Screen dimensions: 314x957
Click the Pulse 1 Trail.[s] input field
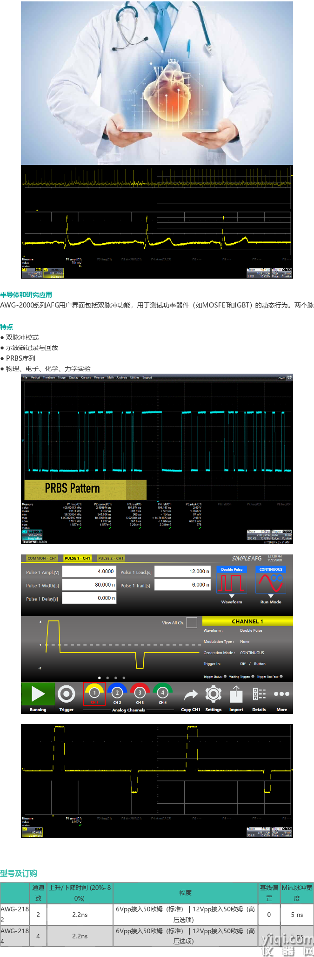182,585
